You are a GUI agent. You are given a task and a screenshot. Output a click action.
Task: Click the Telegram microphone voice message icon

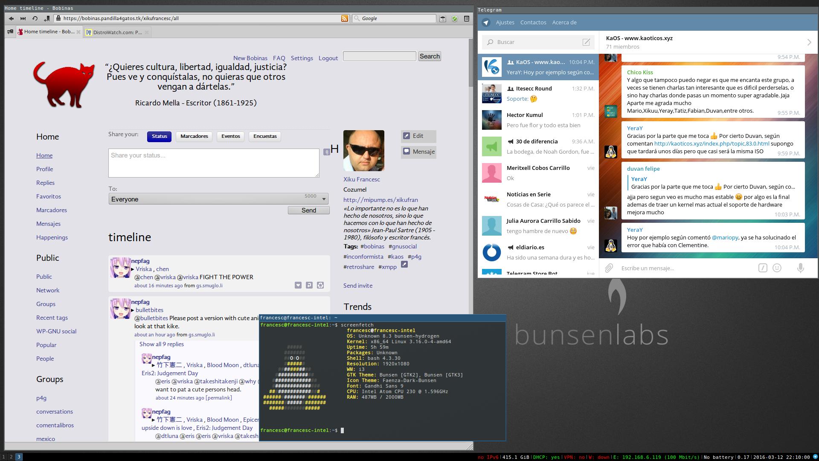tap(801, 268)
